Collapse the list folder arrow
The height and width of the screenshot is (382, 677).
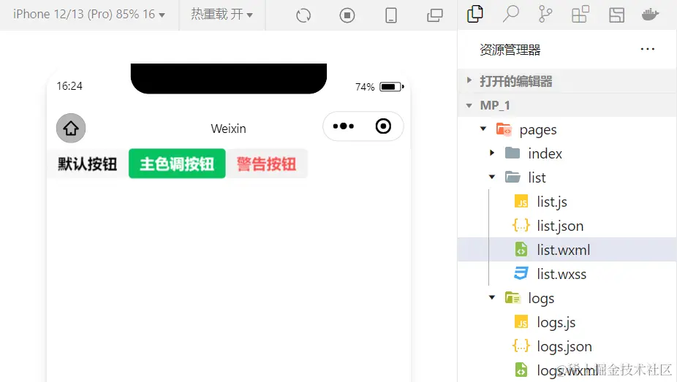click(x=492, y=177)
